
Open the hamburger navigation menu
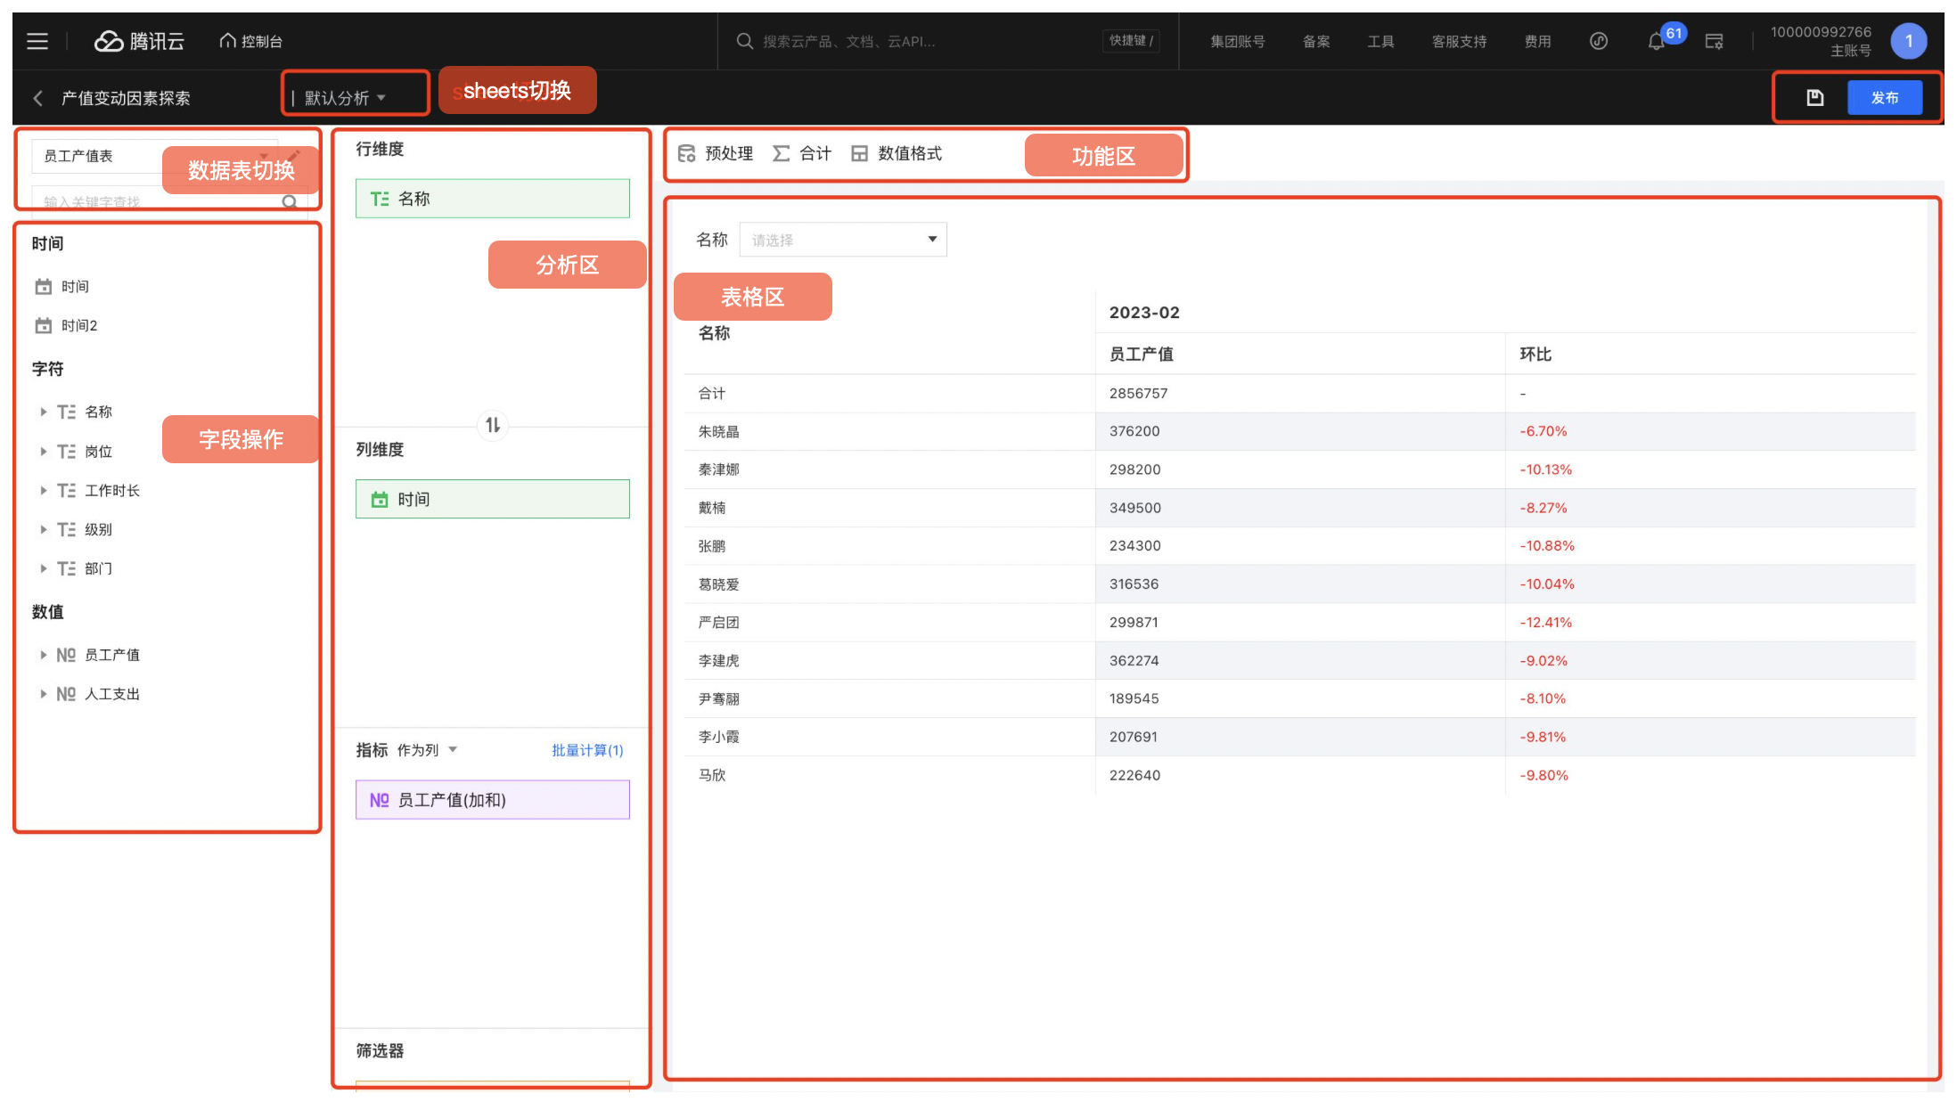pos(37,41)
